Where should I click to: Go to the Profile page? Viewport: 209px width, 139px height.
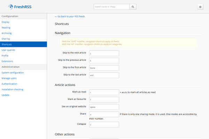coord(5,55)
